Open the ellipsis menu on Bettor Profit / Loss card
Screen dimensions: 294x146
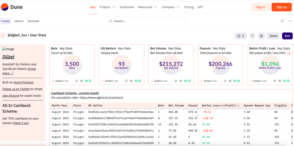[x=289, y=53]
